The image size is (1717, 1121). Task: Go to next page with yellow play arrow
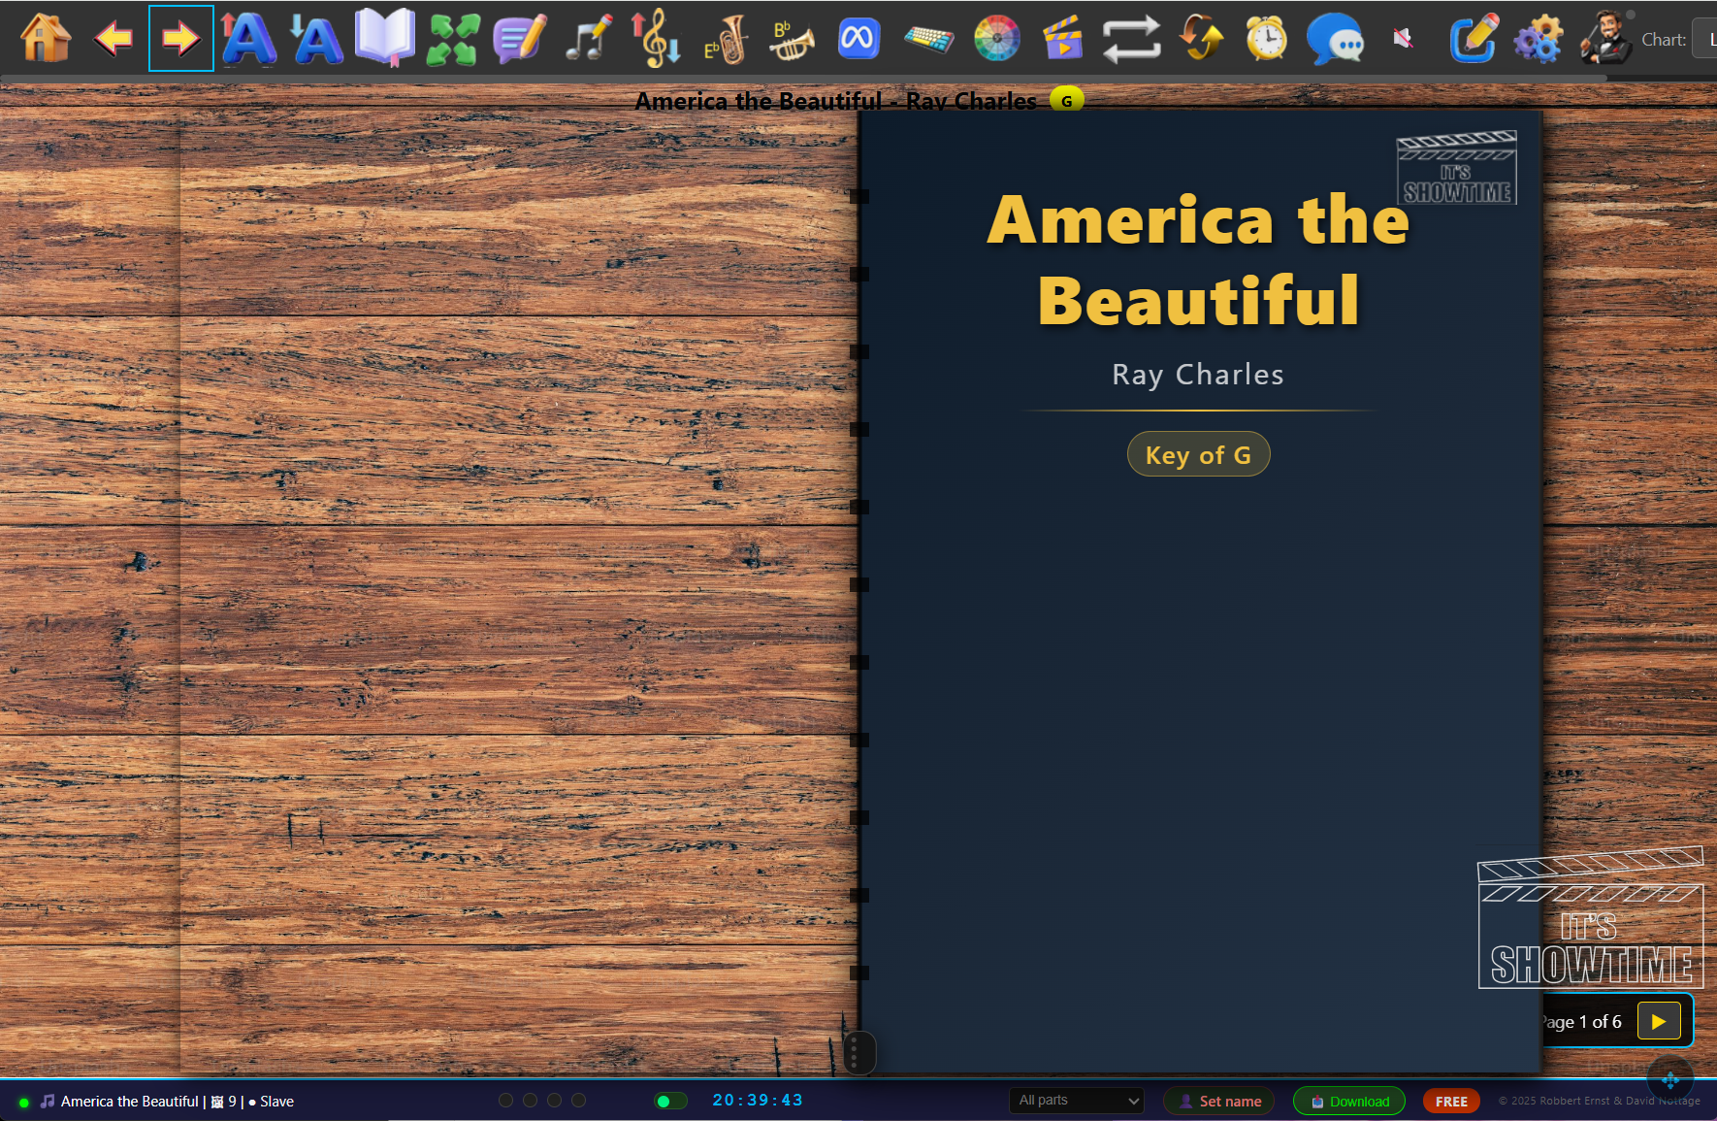(1659, 1021)
